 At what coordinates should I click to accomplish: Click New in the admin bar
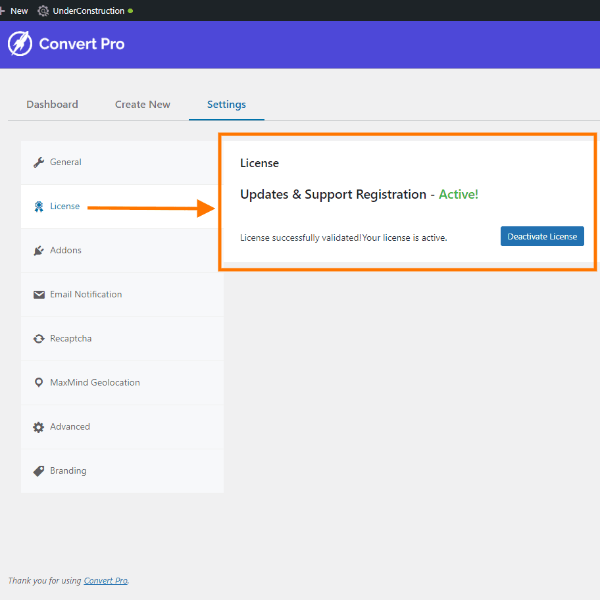tap(18, 11)
